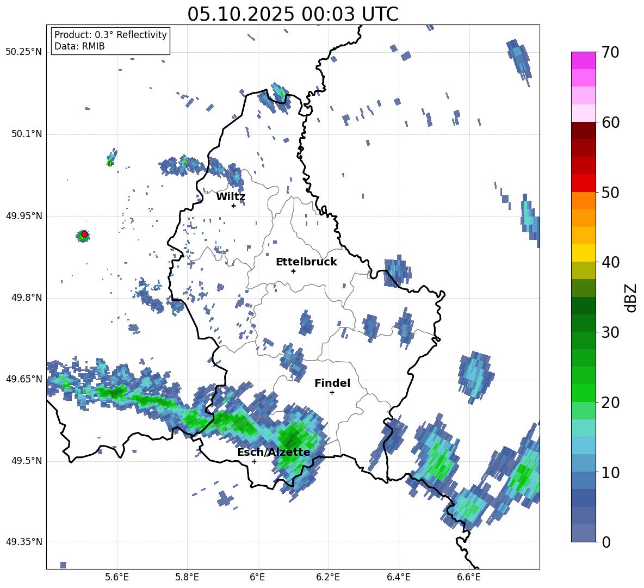Click the colorbar tick value 20

click(610, 402)
